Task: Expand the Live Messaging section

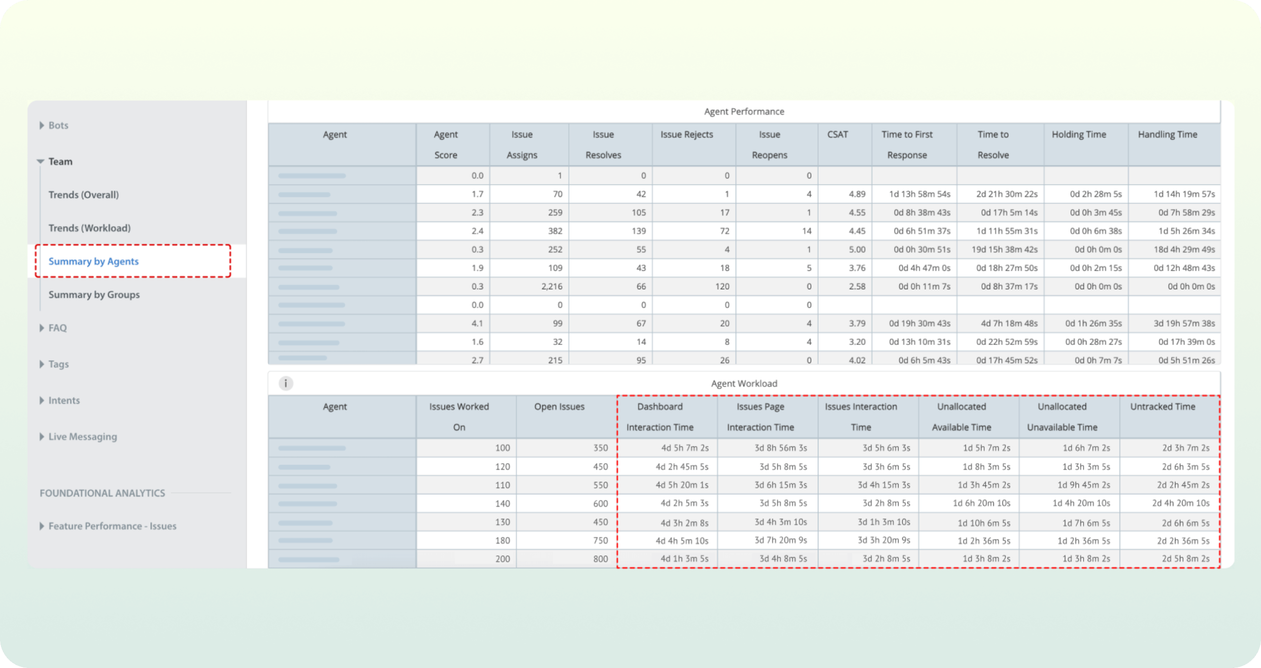Action: pos(82,437)
